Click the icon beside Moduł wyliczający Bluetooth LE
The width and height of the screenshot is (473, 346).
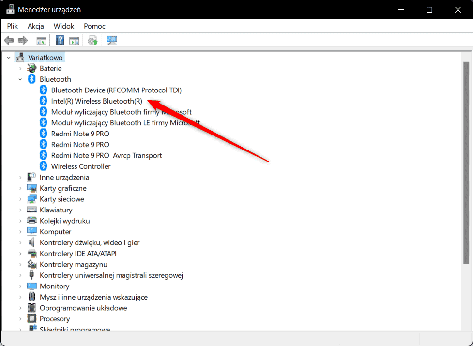43,122
